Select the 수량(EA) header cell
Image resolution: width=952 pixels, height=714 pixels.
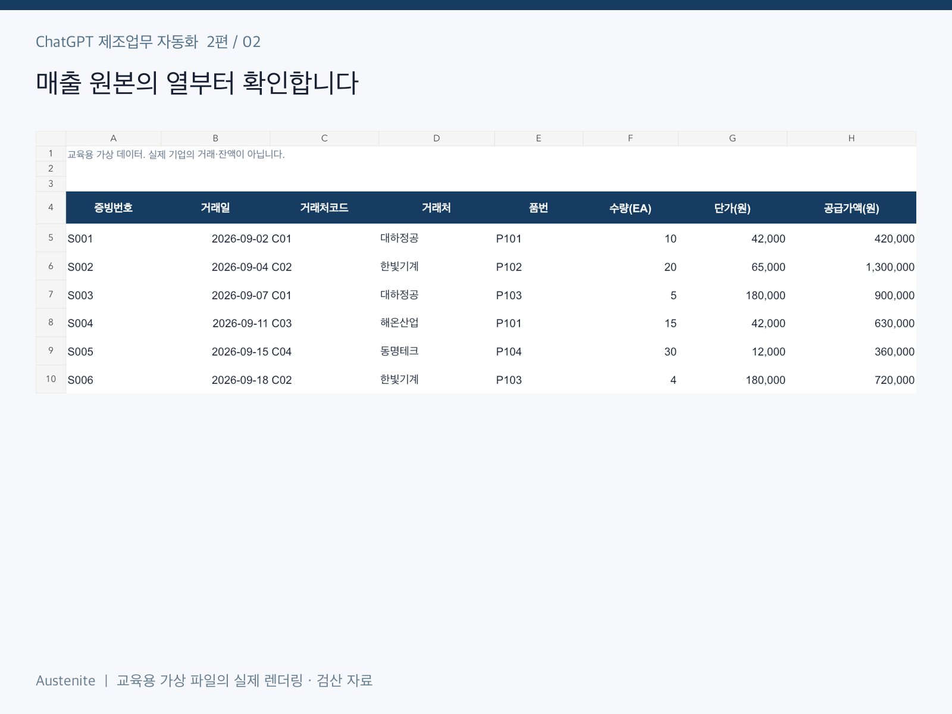point(631,208)
